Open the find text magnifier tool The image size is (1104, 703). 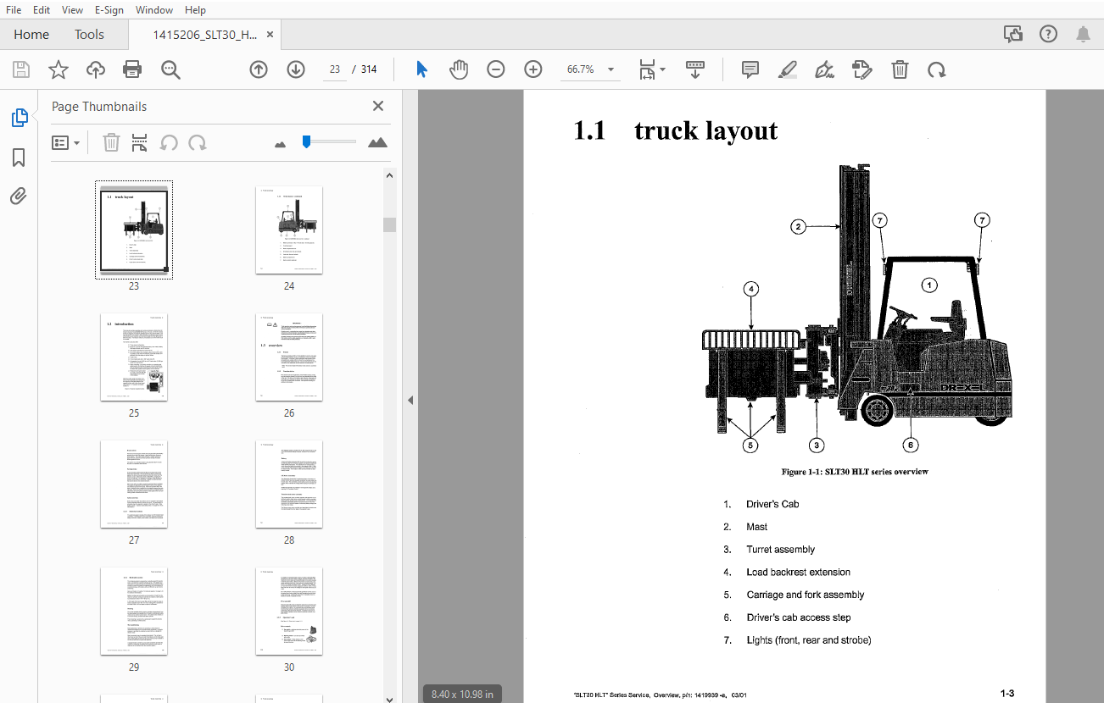click(x=171, y=69)
